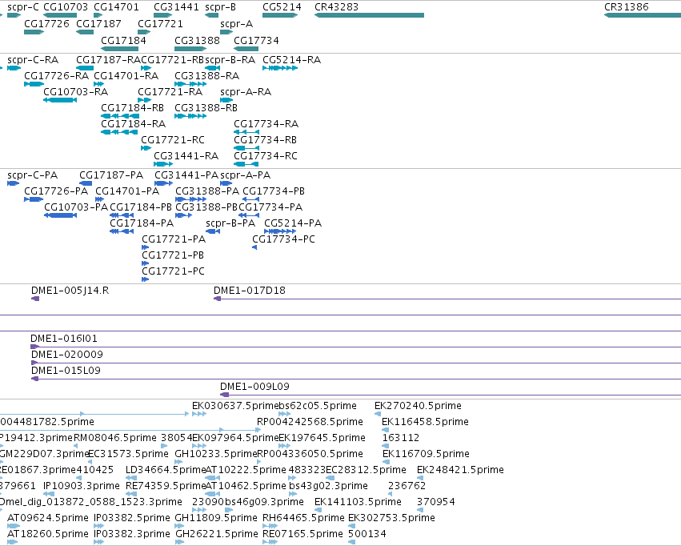This screenshot has width=681, height=546.
Task: Click the RP004242568.5prime EST label
Action: [310, 422]
